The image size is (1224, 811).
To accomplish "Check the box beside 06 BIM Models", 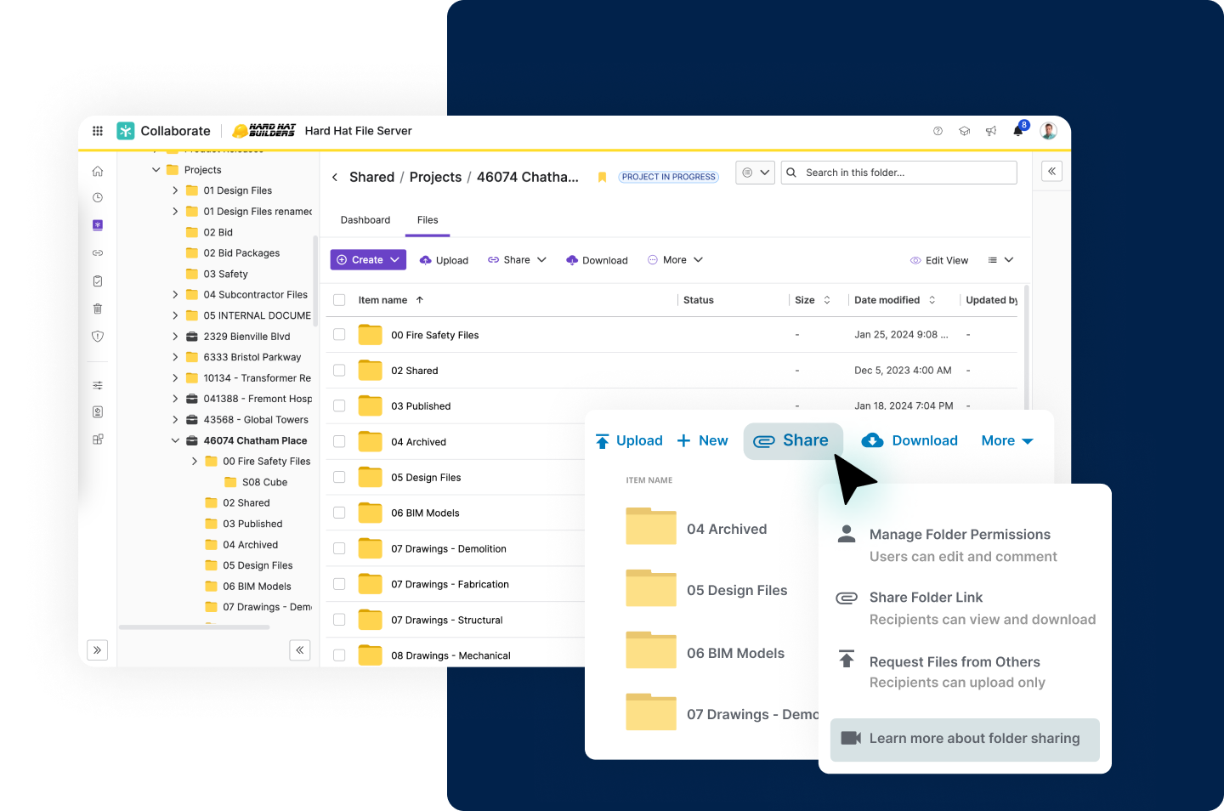I will [x=339, y=513].
